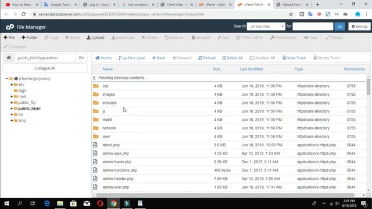Click the Move toolbar button

[72, 37]
